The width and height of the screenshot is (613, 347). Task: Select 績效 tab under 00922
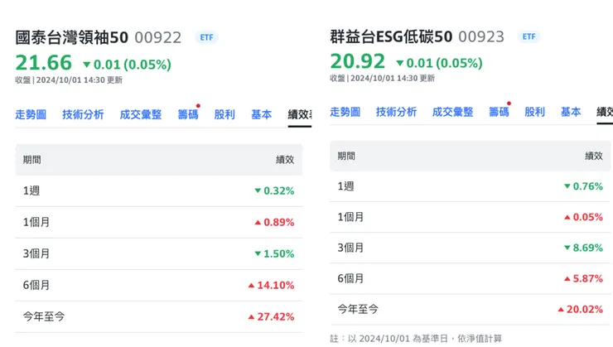pyautogui.click(x=300, y=114)
